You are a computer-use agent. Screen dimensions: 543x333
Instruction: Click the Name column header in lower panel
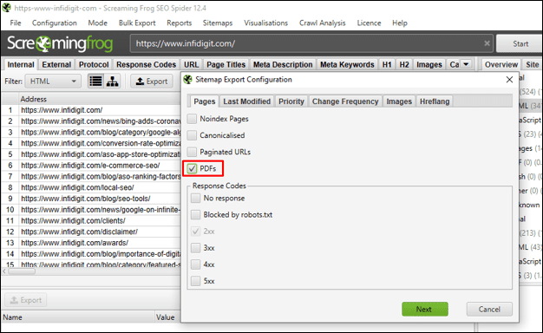click(78, 317)
